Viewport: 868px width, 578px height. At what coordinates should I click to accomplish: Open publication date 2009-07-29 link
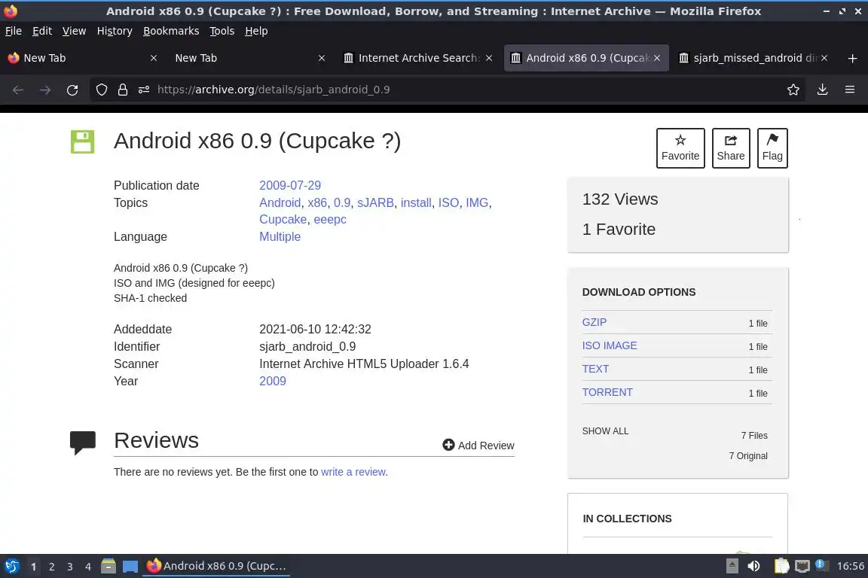tap(290, 185)
